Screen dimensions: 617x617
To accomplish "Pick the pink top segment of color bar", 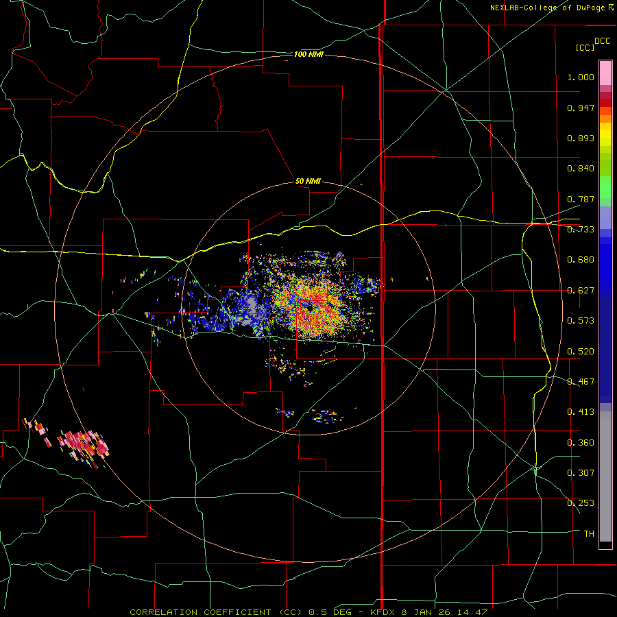I will click(605, 73).
